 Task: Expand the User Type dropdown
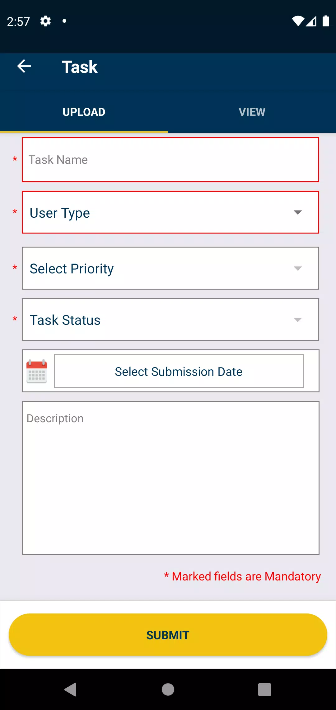tap(170, 212)
